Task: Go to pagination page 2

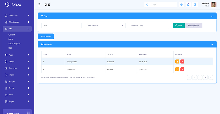Action: point(200,77)
